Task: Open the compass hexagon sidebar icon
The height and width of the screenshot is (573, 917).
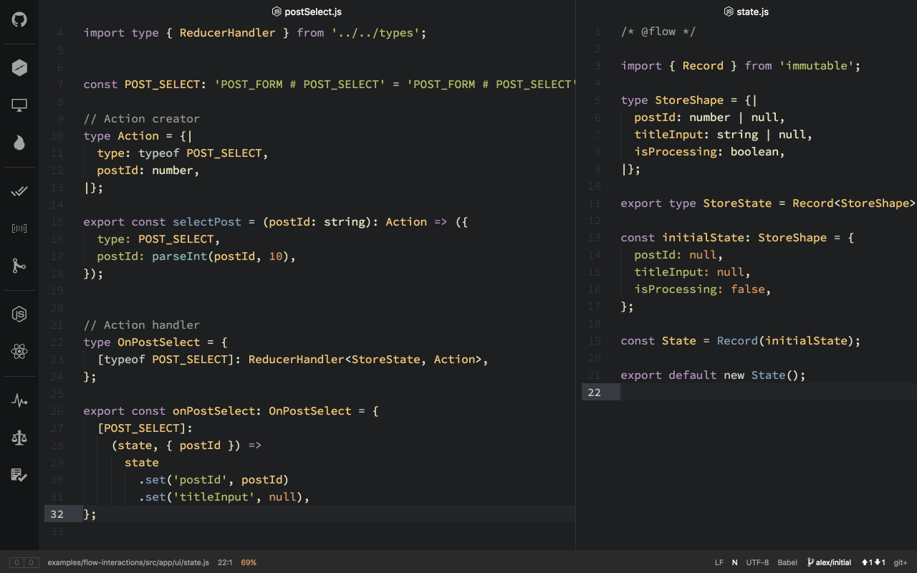Action: (19, 68)
